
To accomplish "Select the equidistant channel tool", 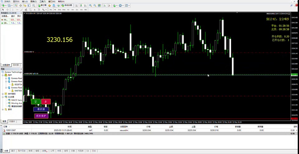I will point(26,10).
